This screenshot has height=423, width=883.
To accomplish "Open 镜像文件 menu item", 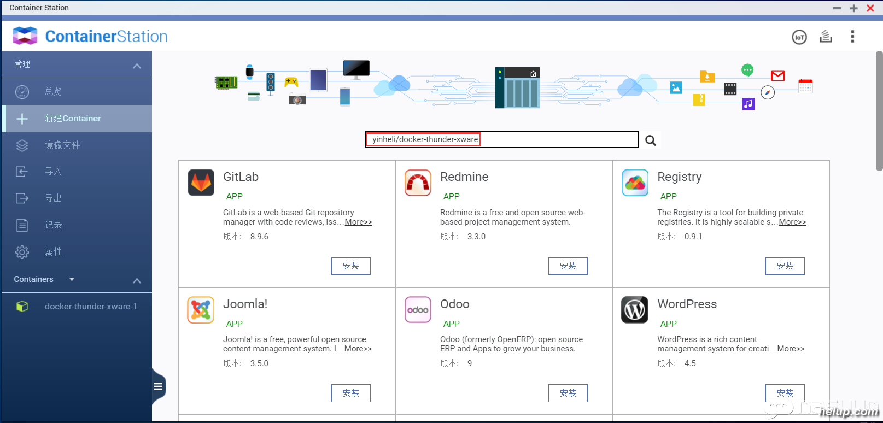I will (x=77, y=145).
